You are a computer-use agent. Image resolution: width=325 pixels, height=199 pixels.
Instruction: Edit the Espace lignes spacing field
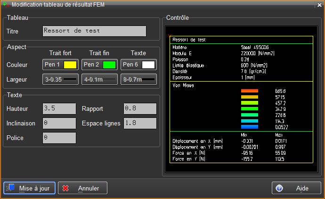tap(139, 123)
